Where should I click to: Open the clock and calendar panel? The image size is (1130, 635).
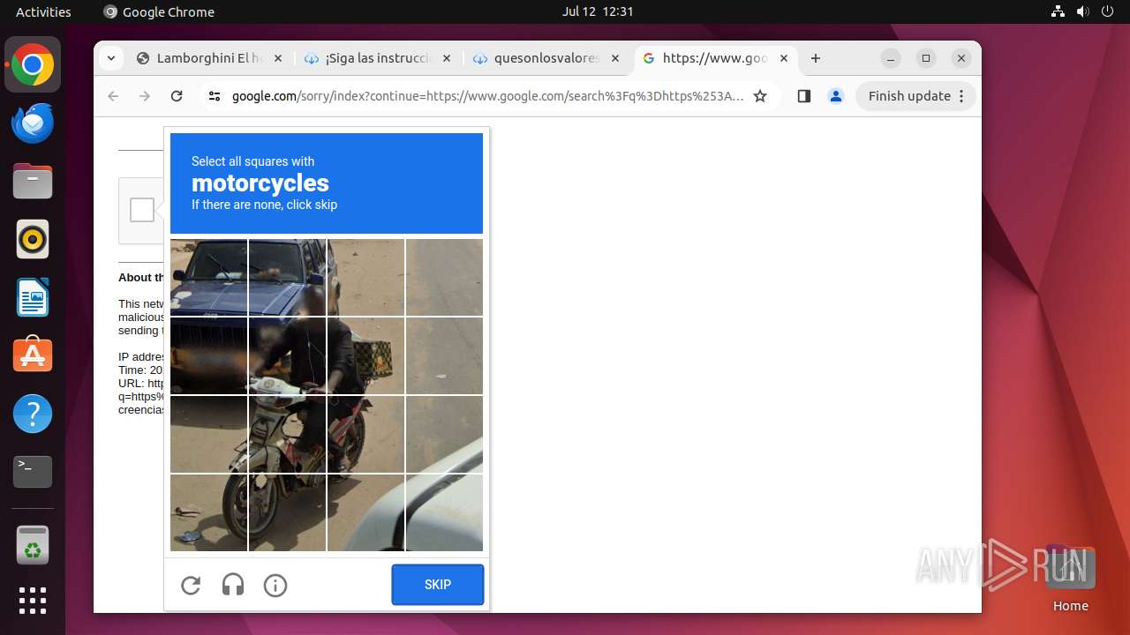pyautogui.click(x=598, y=11)
